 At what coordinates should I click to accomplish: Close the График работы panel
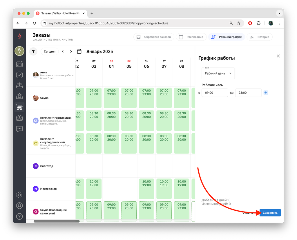click(x=278, y=56)
